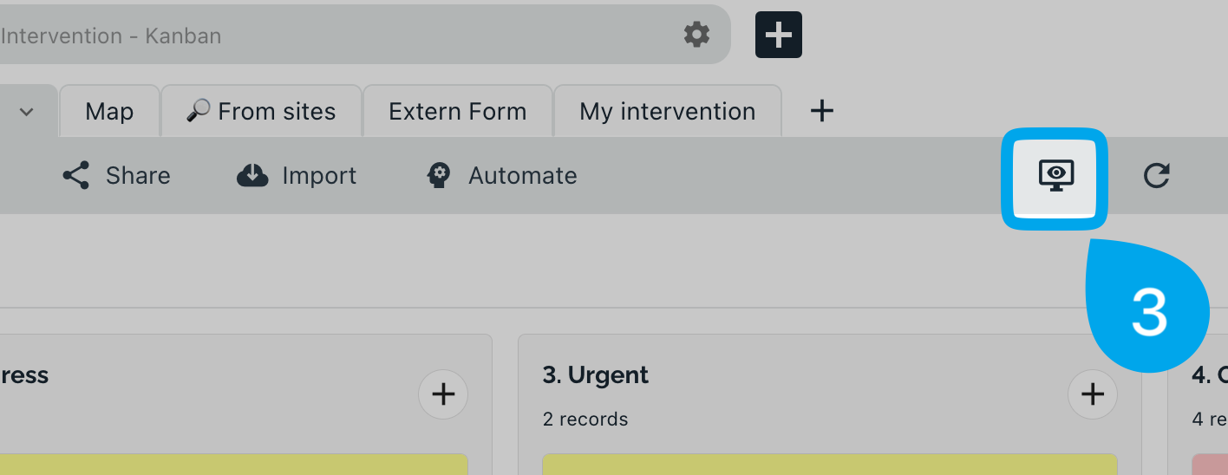The height and width of the screenshot is (475, 1228).
Task: Click the Share button label
Action: click(138, 176)
